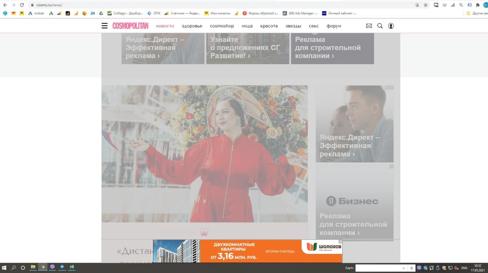Viewport: 488px width, 273px height.
Task: Open the Мои клиенты bookmark
Action: 218,13
